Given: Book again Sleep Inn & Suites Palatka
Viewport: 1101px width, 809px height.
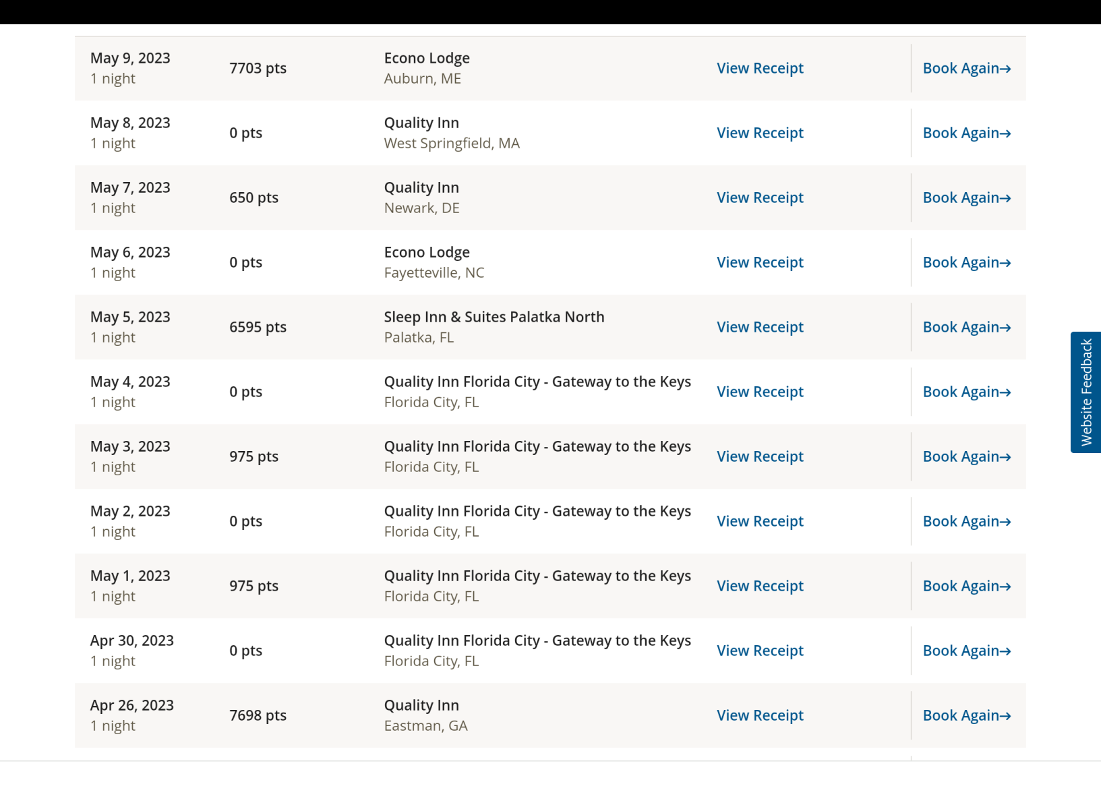Looking at the screenshot, I should 966,327.
